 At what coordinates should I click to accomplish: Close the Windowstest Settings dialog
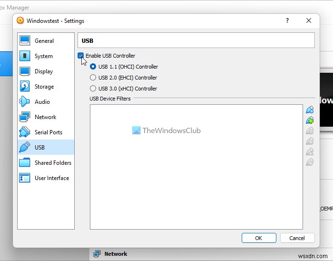click(x=309, y=20)
